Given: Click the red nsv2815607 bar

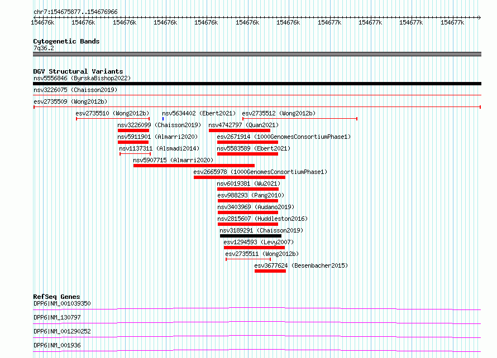Looking at the screenshot, I should point(247,224).
